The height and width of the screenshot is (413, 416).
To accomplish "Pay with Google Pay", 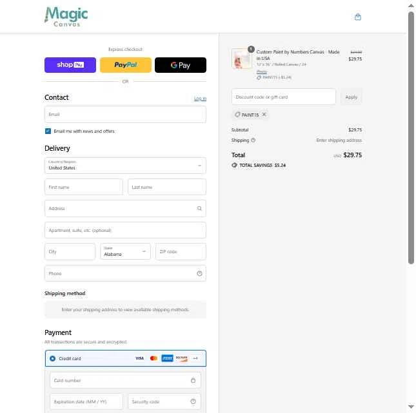I will tap(181, 65).
